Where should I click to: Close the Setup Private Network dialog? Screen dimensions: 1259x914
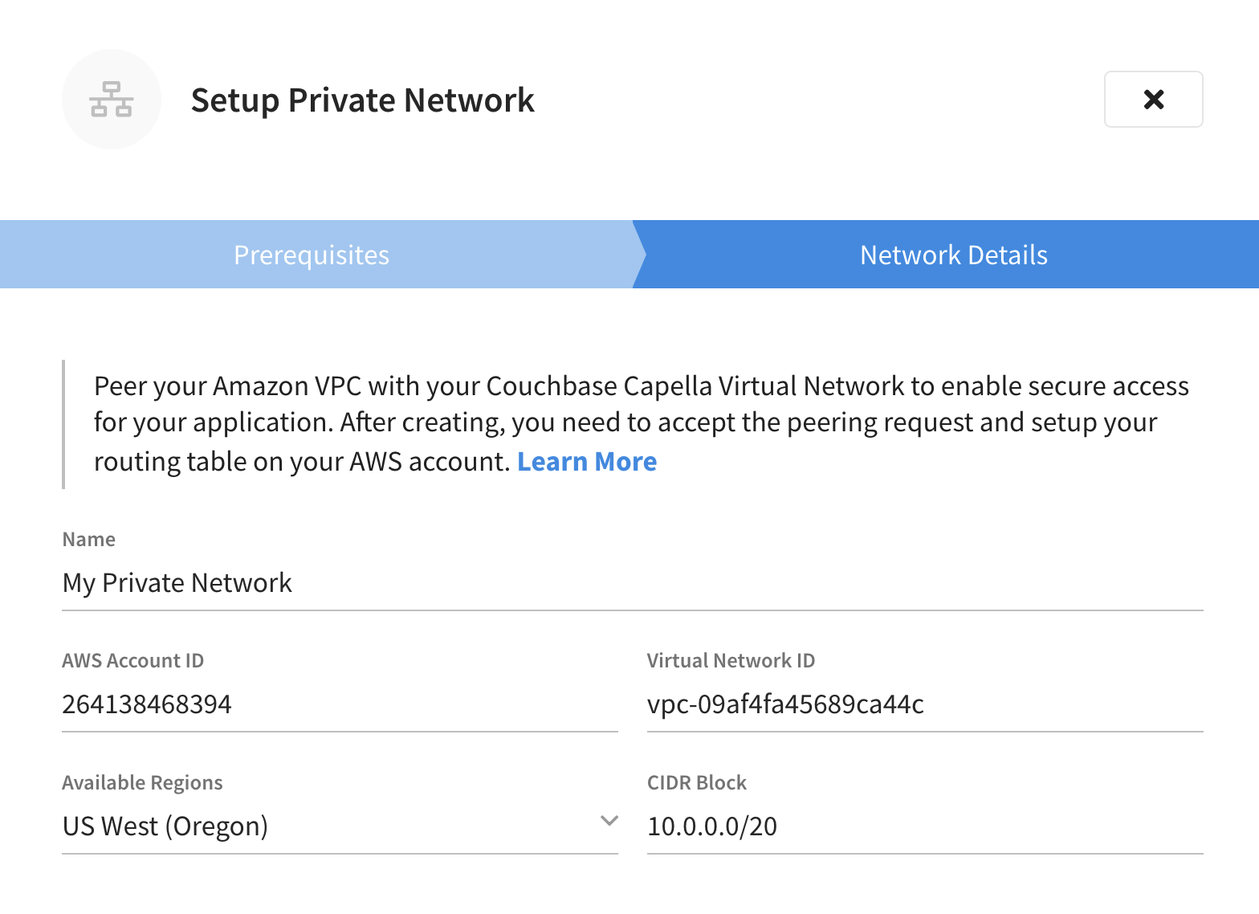(1153, 100)
